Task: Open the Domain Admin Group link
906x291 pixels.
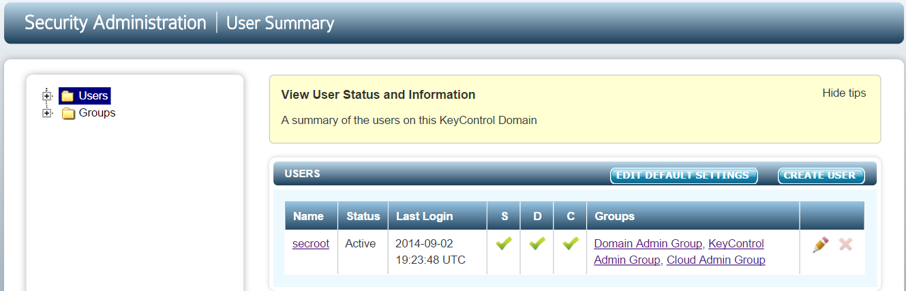Action: (x=648, y=243)
